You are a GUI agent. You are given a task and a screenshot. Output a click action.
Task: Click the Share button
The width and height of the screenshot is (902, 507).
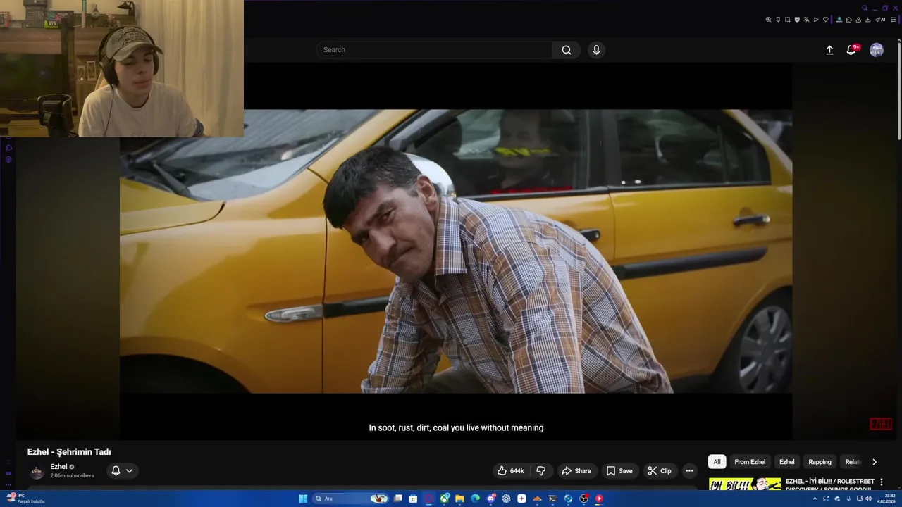pyautogui.click(x=576, y=471)
